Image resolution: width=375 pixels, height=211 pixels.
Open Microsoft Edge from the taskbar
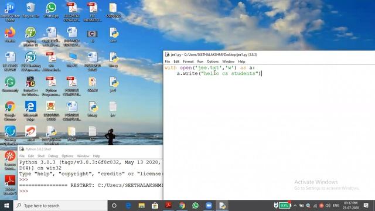128,206
